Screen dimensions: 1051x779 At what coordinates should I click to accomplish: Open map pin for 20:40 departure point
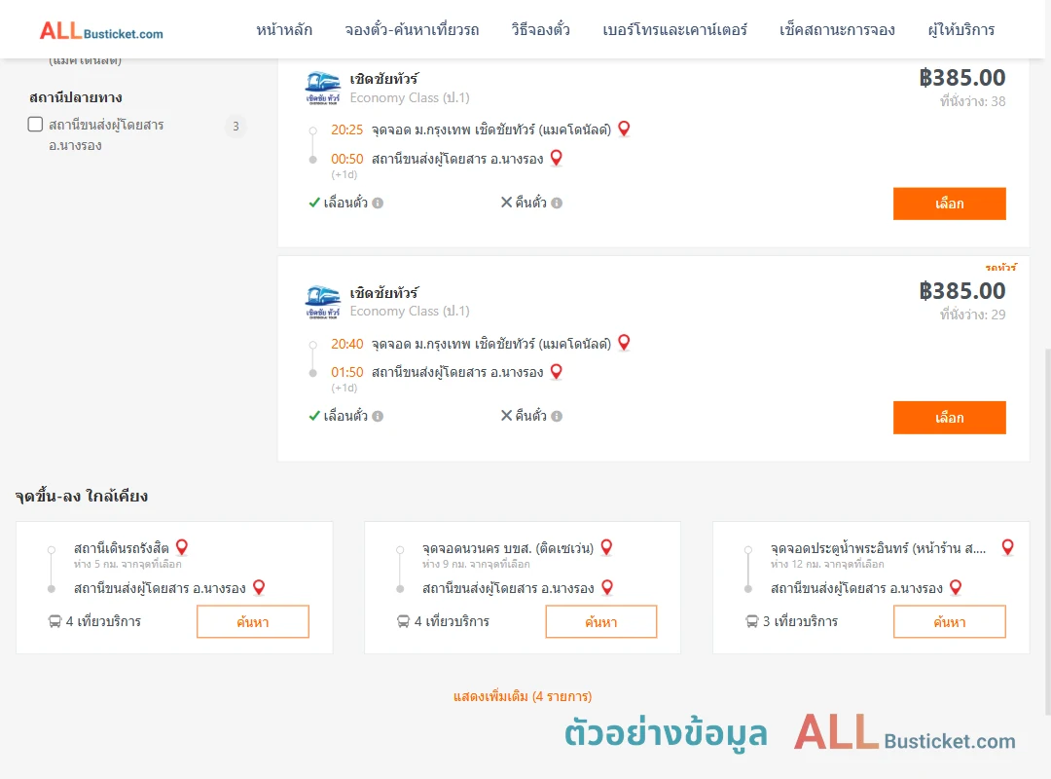pyautogui.click(x=624, y=343)
